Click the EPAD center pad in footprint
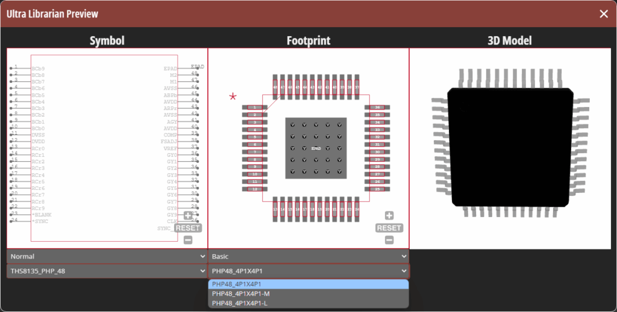617x312 pixels. [316, 148]
